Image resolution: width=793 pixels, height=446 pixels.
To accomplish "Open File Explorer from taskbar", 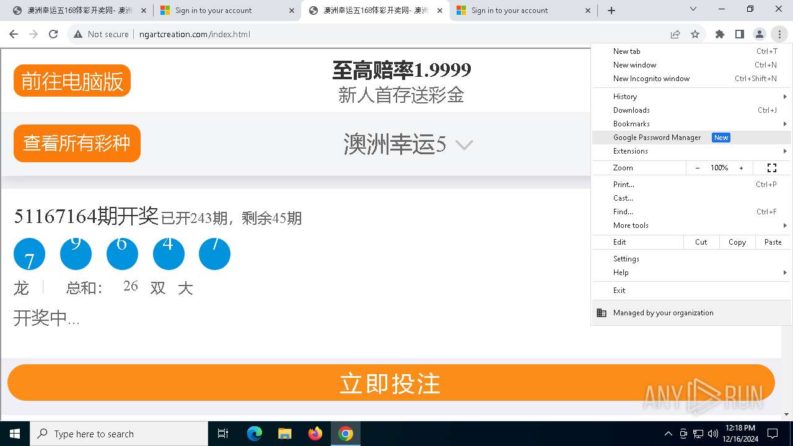I will 284,434.
